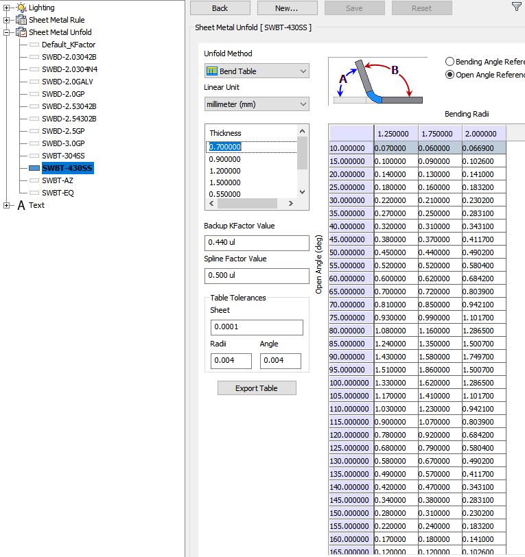Viewport: 525px width, 557px height.
Task: Select Open Angle Reference radio button
Action: click(450, 75)
